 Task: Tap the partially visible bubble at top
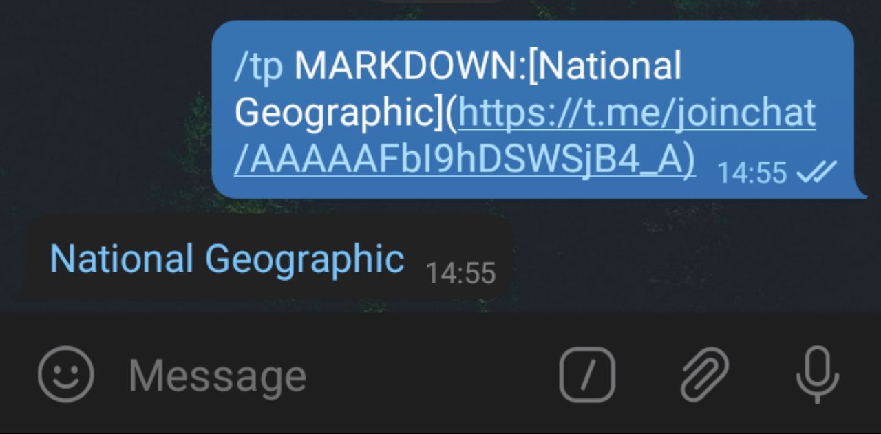click(440, 2)
